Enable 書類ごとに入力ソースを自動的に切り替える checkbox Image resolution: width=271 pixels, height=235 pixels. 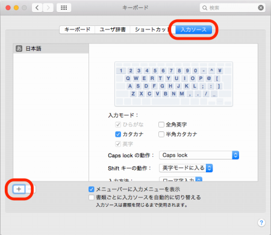click(x=92, y=197)
